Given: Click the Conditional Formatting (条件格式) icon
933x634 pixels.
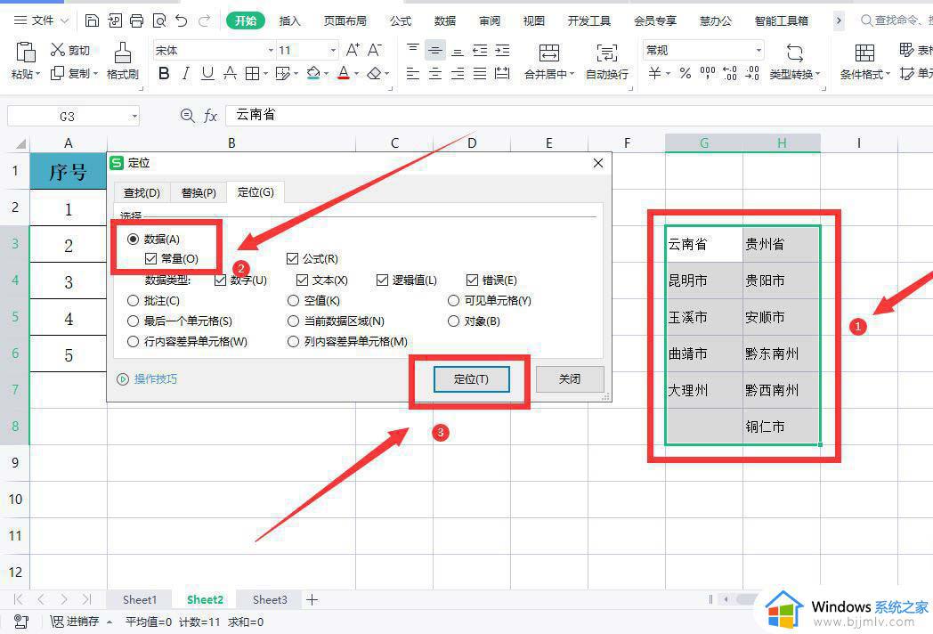Looking at the screenshot, I should click(864, 53).
